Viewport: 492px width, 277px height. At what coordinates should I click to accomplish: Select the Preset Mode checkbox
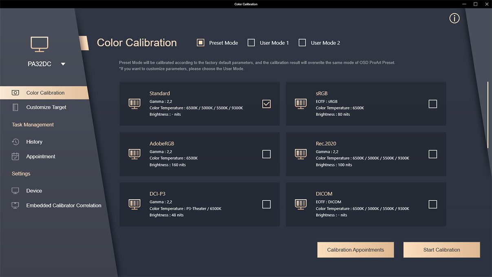point(201,42)
